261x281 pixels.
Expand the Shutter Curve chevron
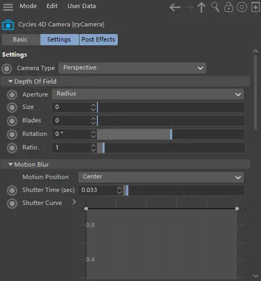tap(74, 202)
